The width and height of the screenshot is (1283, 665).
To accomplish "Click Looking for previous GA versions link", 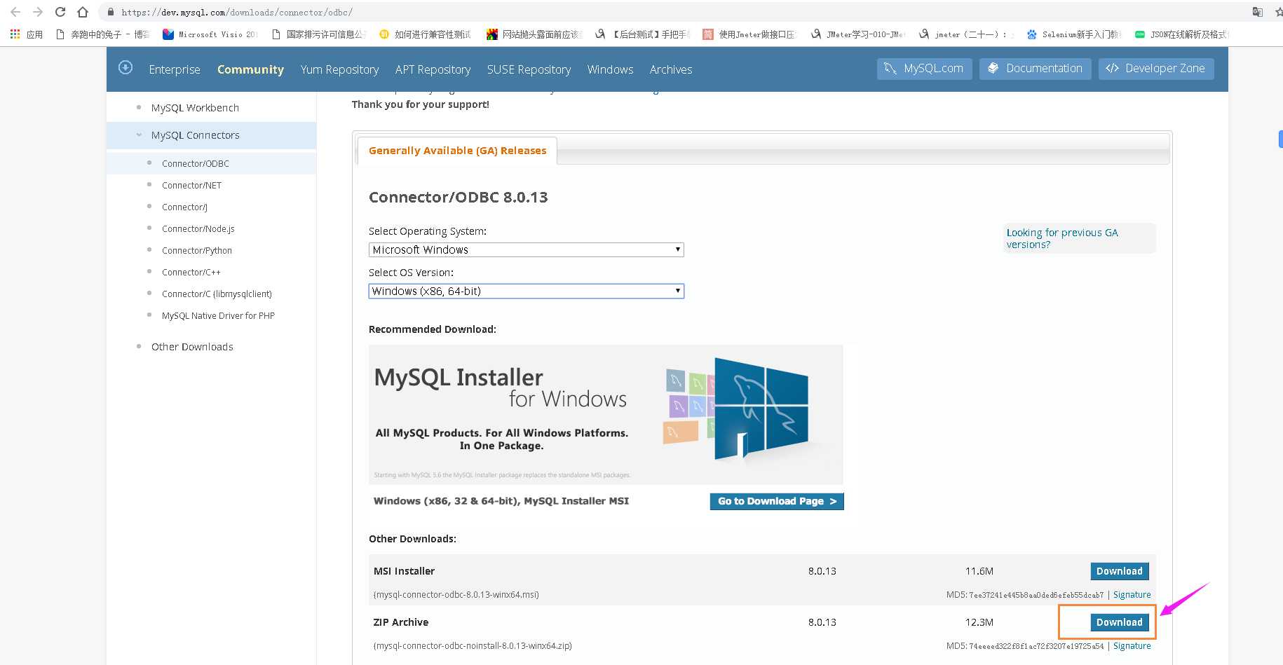I will (x=1062, y=238).
